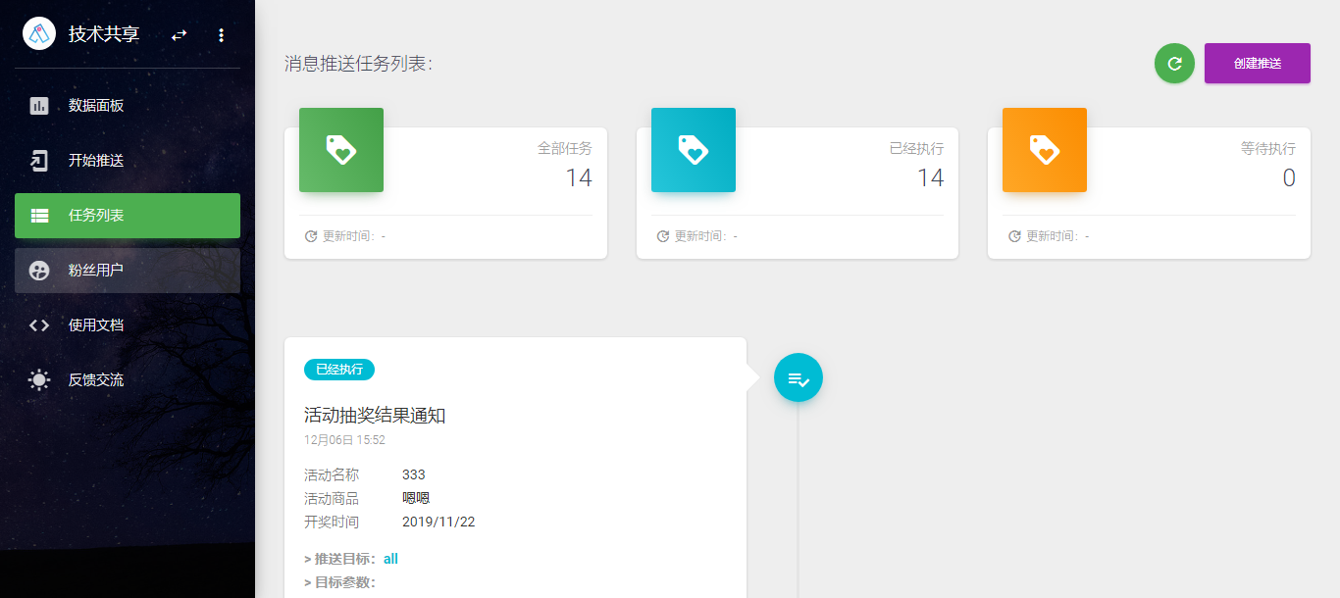Viewport: 1340px width, 598px height.
Task: Click the 技术共享 title text
Action: tap(104, 34)
